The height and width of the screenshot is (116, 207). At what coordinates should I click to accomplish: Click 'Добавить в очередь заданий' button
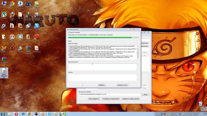[x=131, y=99]
